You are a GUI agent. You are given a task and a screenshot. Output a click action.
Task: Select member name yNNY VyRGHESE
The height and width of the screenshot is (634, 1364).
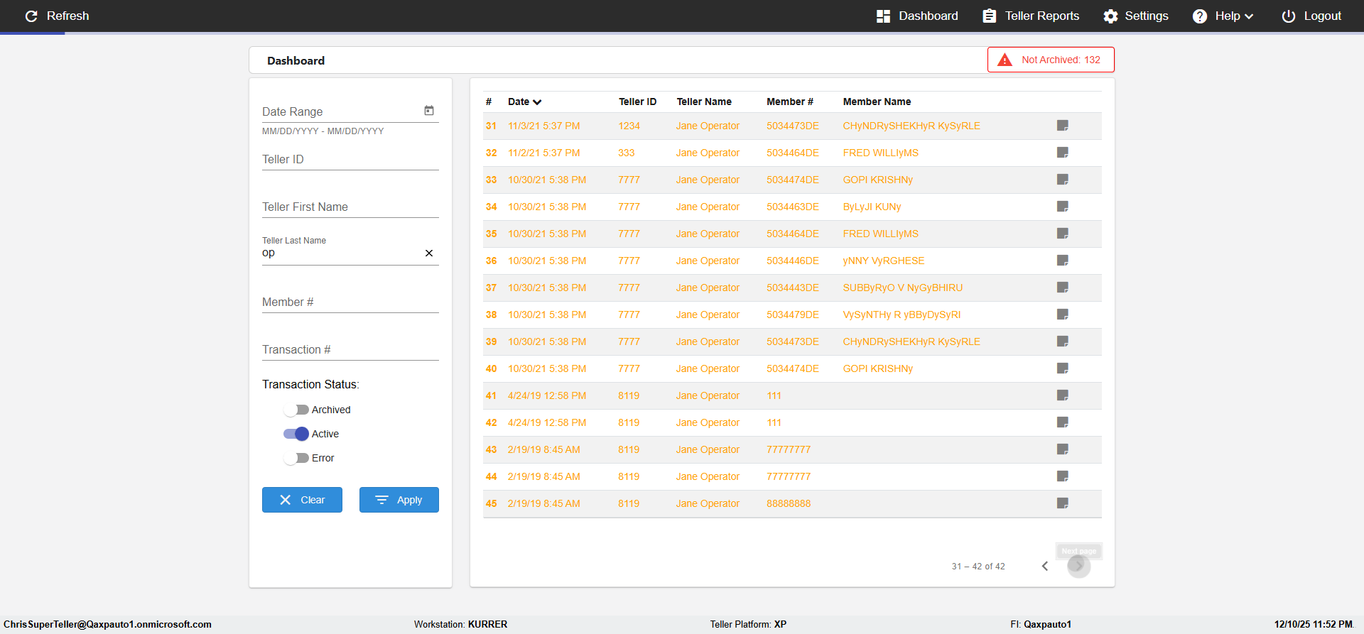click(x=883, y=261)
